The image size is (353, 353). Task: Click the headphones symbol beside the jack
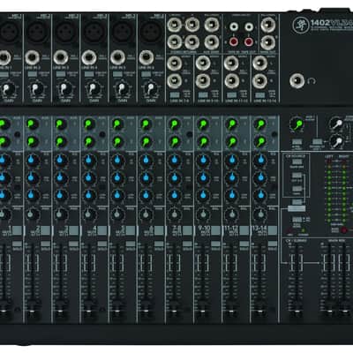pos(312,81)
